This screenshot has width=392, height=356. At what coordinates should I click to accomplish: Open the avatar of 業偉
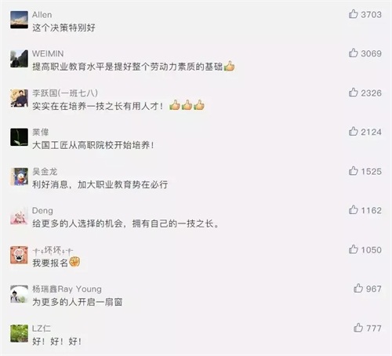pyautogui.click(x=19, y=137)
